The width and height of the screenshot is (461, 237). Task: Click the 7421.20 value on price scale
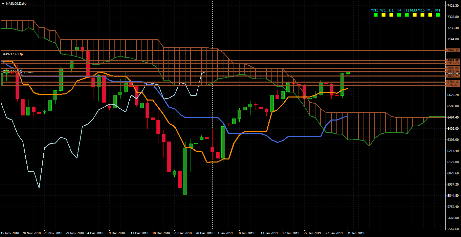tap(453, 6)
